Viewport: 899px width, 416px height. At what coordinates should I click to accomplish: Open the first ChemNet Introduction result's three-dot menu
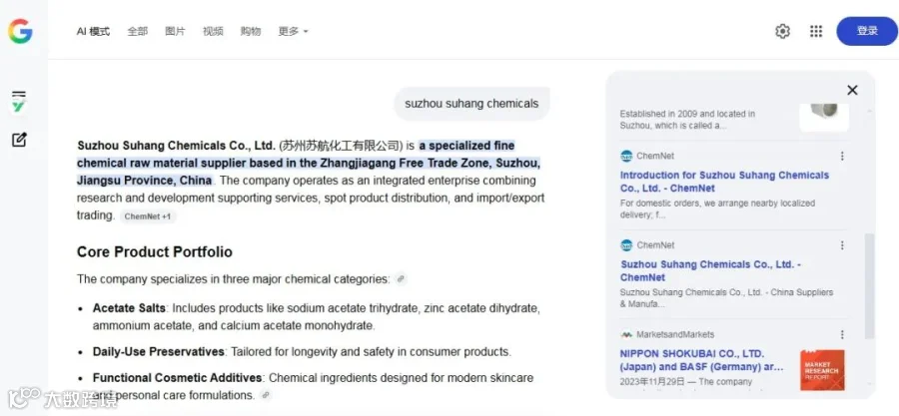pos(842,156)
